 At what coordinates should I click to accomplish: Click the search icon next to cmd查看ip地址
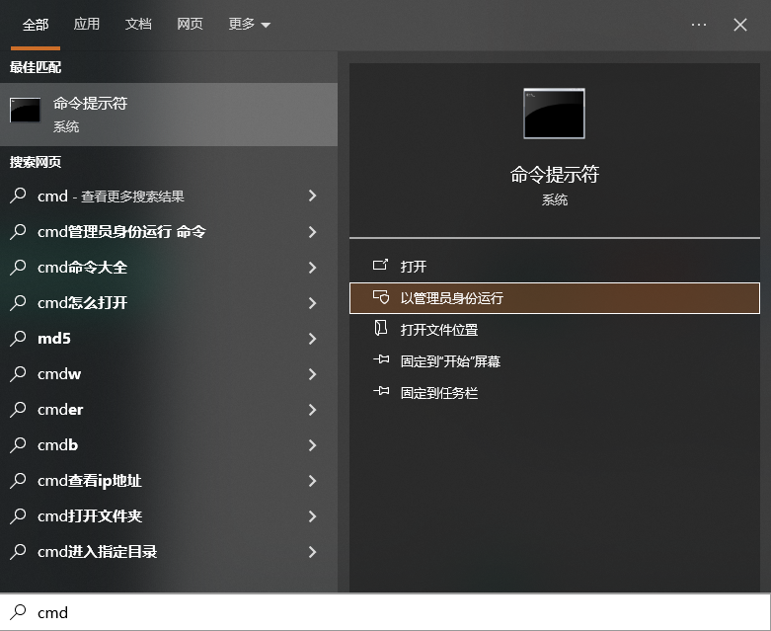coord(18,480)
